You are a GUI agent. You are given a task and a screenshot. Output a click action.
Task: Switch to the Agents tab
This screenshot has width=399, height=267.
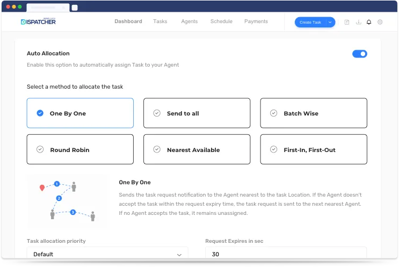(x=189, y=21)
